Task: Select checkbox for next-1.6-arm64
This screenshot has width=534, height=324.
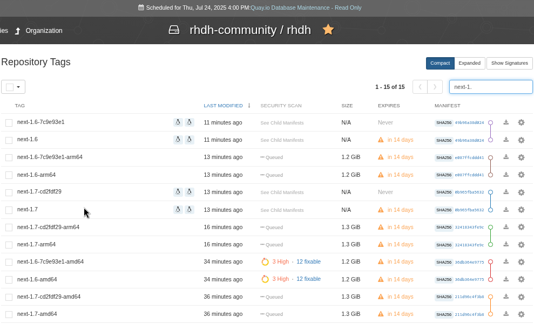Action: (x=9, y=175)
